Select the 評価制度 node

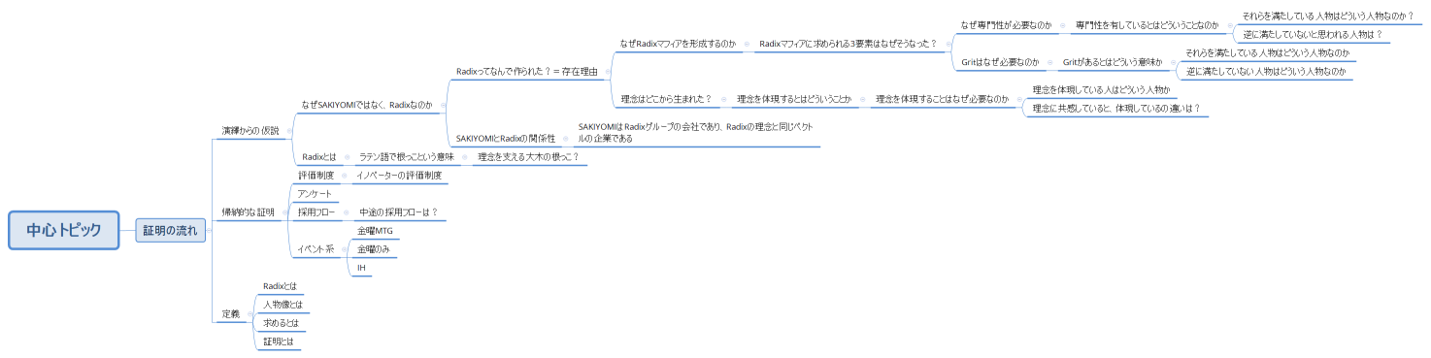(316, 176)
